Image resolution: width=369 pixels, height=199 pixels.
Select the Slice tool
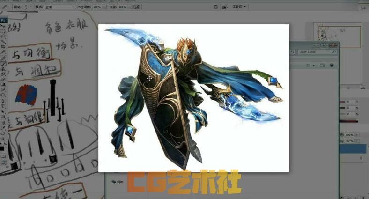tap(3, 52)
